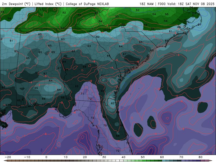Viewport: 216px width, 162px height.
Task: Click the 80 label on the color scale
Action: click(x=201, y=157)
